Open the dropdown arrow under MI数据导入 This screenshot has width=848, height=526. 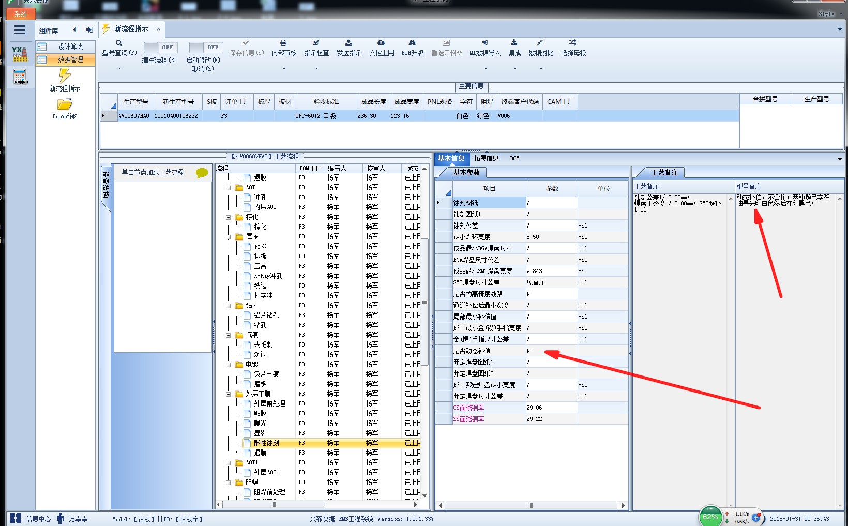point(485,69)
